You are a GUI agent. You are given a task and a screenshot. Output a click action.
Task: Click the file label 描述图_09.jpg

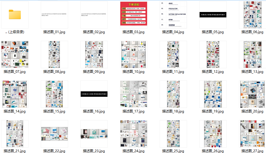pos(94,72)
